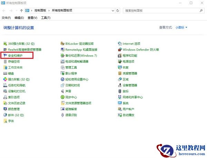This screenshot has width=207, height=158.
Task: Open the 声音 speaker icon
Action: pyautogui.click(x=62, y=91)
